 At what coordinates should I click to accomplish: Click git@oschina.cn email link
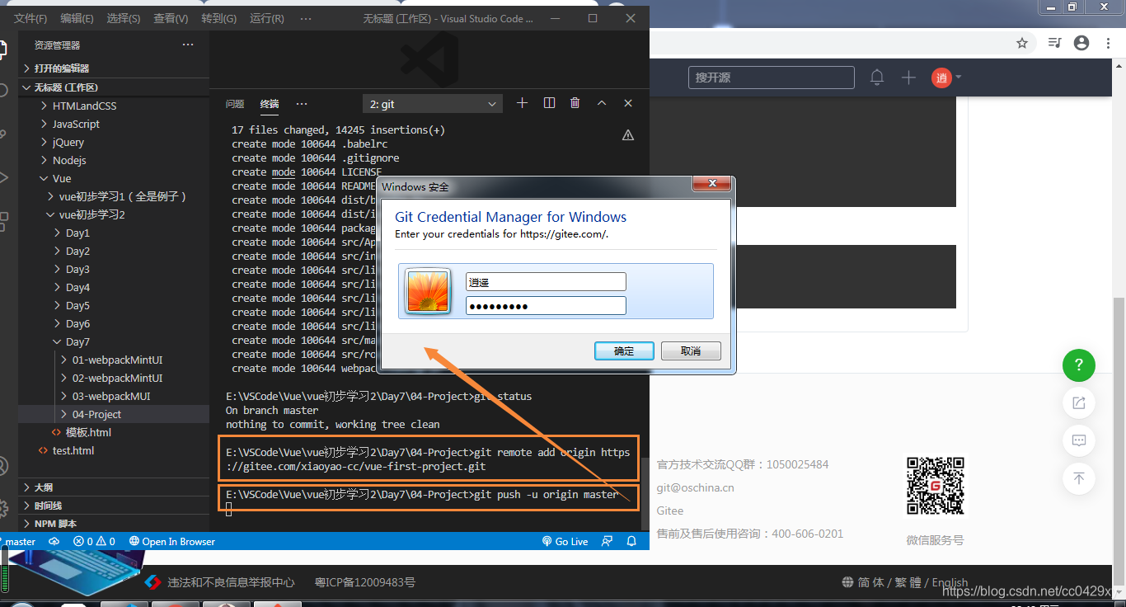[695, 487]
